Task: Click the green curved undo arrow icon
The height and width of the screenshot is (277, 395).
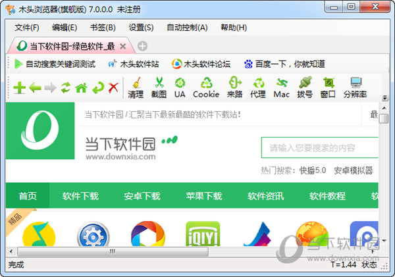Action: (x=98, y=88)
